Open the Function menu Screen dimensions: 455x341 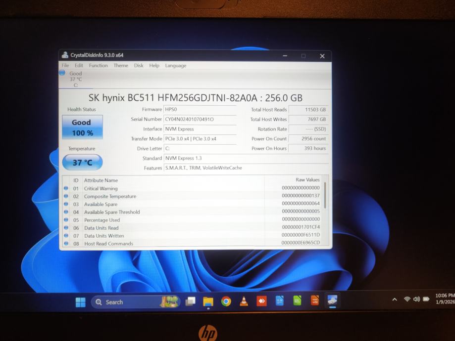[x=98, y=65]
